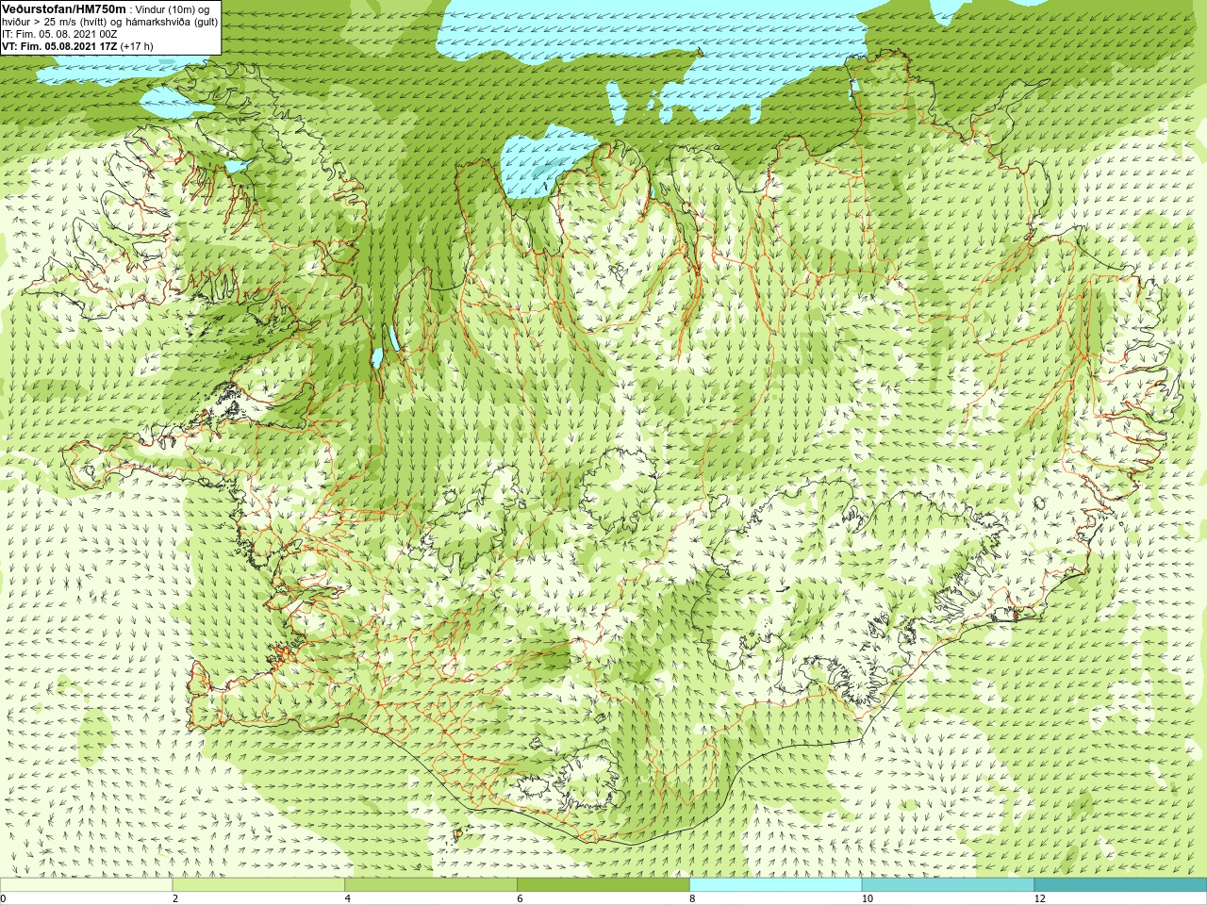Click the legend scale label '12'
Image resolution: width=1207 pixels, height=905 pixels.
tap(1040, 898)
